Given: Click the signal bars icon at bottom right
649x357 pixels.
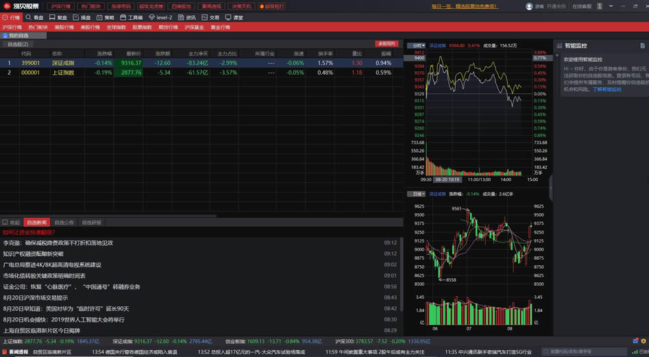Looking at the screenshot, I should click(x=635, y=352).
